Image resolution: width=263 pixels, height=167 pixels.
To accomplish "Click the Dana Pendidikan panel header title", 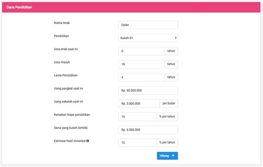I will 19,7.
